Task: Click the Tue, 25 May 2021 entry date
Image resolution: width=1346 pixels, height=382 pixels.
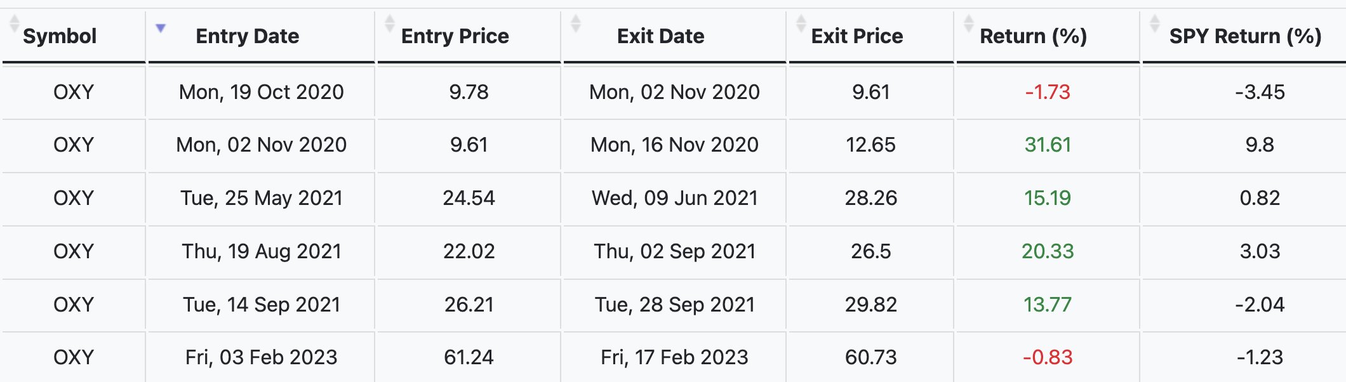Action: [261, 198]
